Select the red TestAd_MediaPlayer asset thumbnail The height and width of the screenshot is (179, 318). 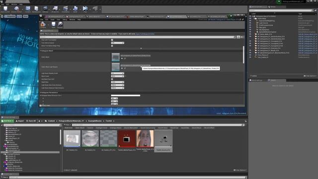(x=127, y=139)
